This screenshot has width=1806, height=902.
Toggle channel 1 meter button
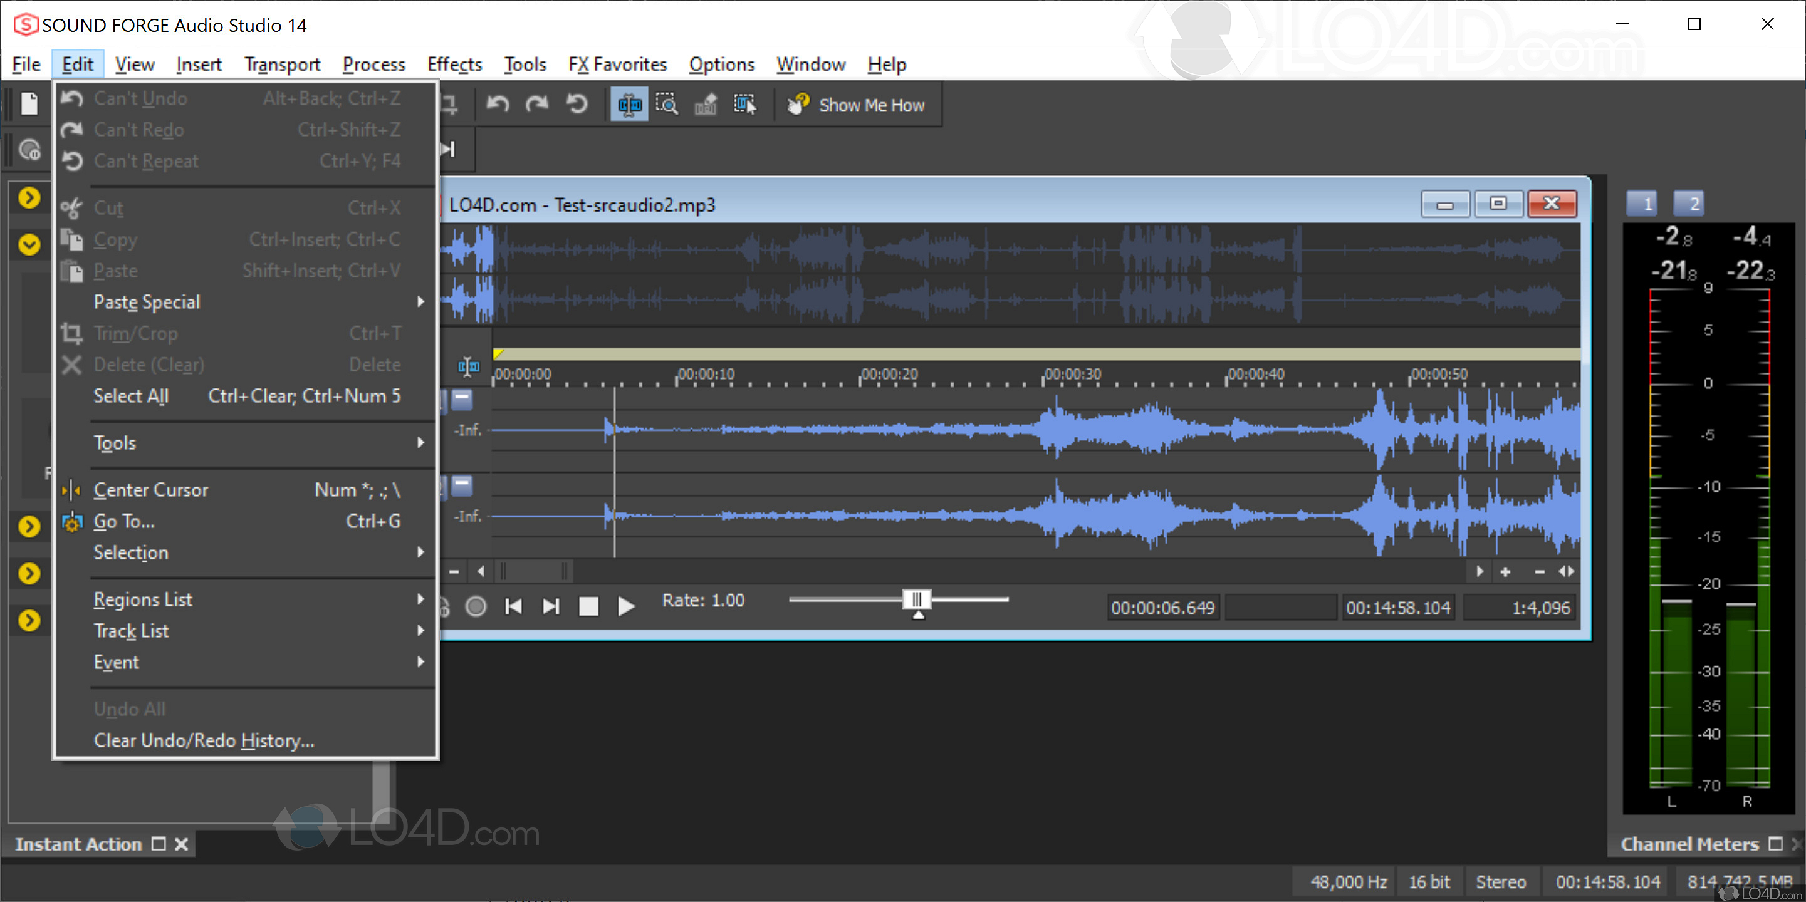point(1641,204)
